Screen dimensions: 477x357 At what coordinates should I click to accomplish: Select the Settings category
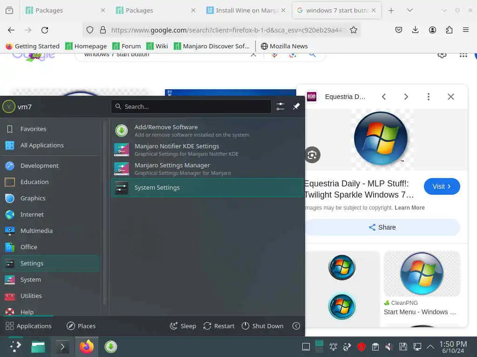[x=50, y=264]
